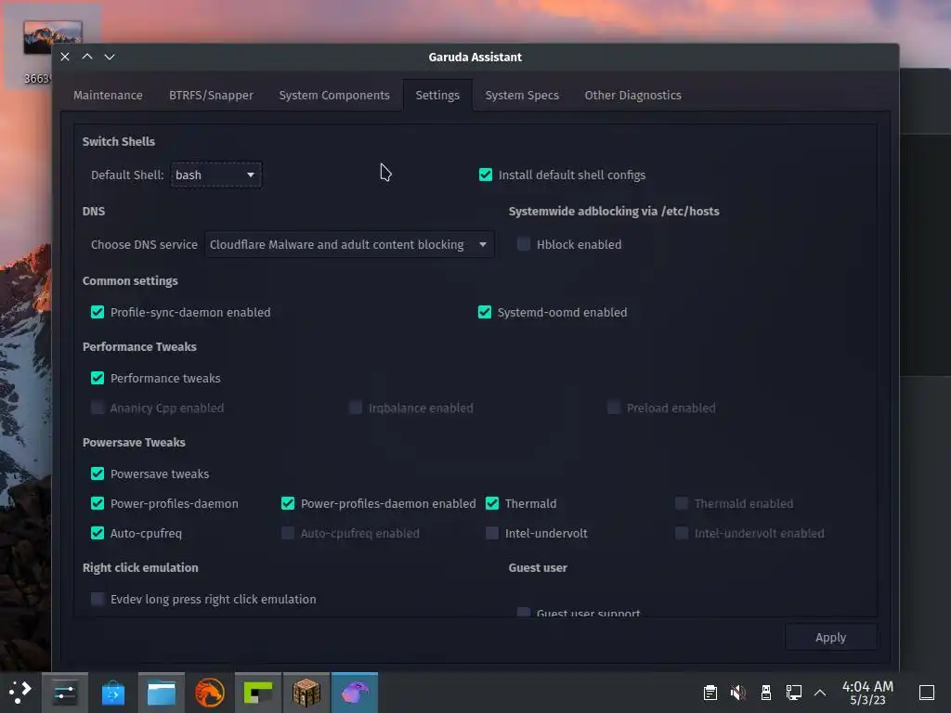Click the show desktop button in the taskbar

point(927,693)
